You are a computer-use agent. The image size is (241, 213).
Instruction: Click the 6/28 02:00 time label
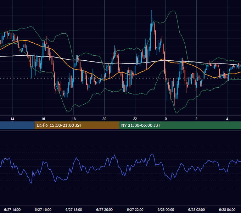[x=196, y=209]
